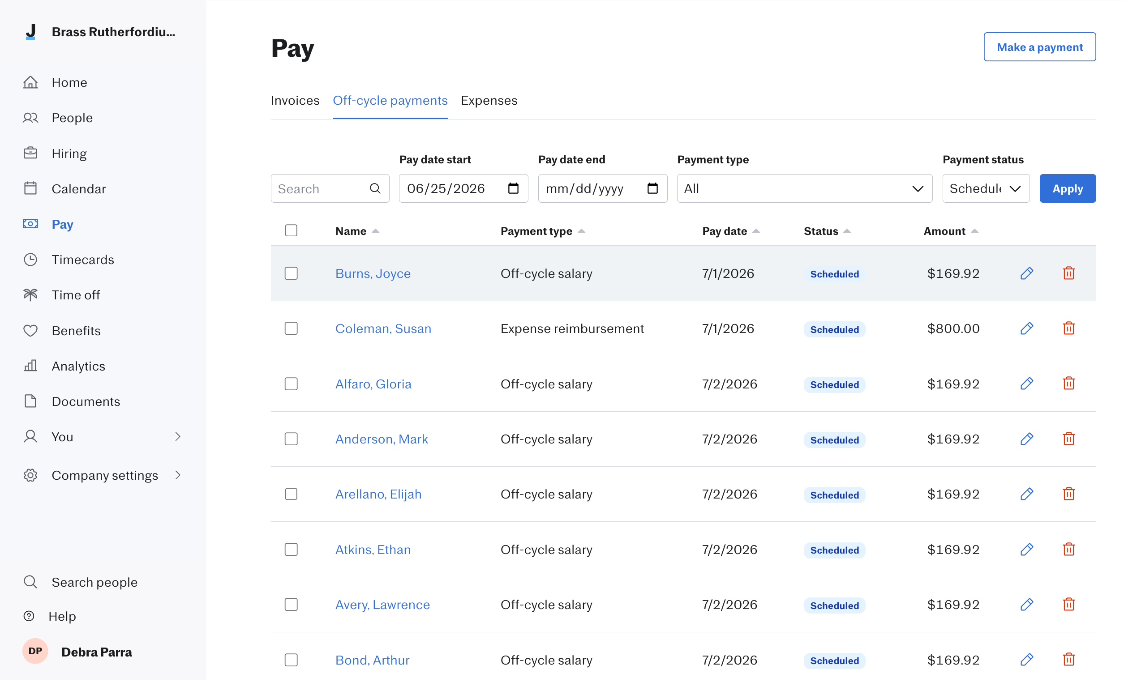The height and width of the screenshot is (682, 1124).
Task: Open Bond, Arthur profile link
Action: click(372, 661)
